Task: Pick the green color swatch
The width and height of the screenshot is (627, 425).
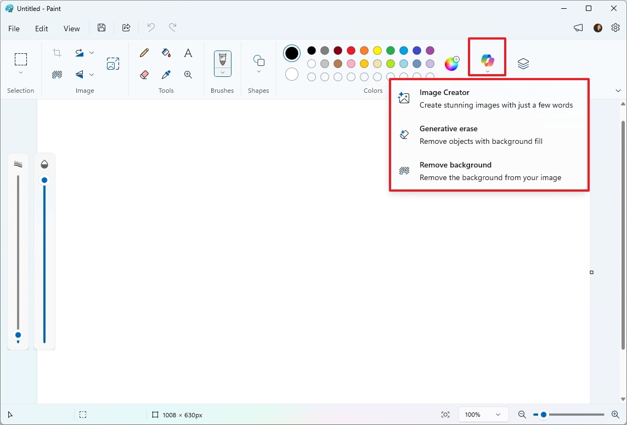Action: pos(391,51)
